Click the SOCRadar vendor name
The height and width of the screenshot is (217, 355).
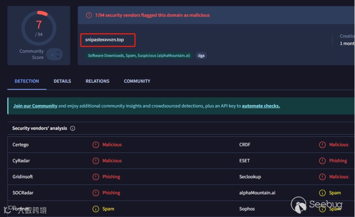23,193
